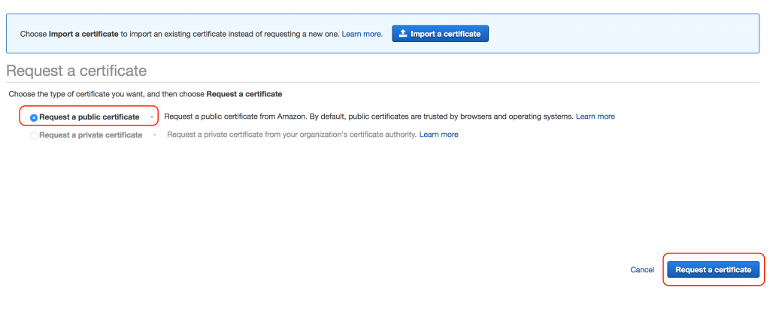Click the dash after the private certificate label
This screenshot has height=315, width=770.
point(155,135)
